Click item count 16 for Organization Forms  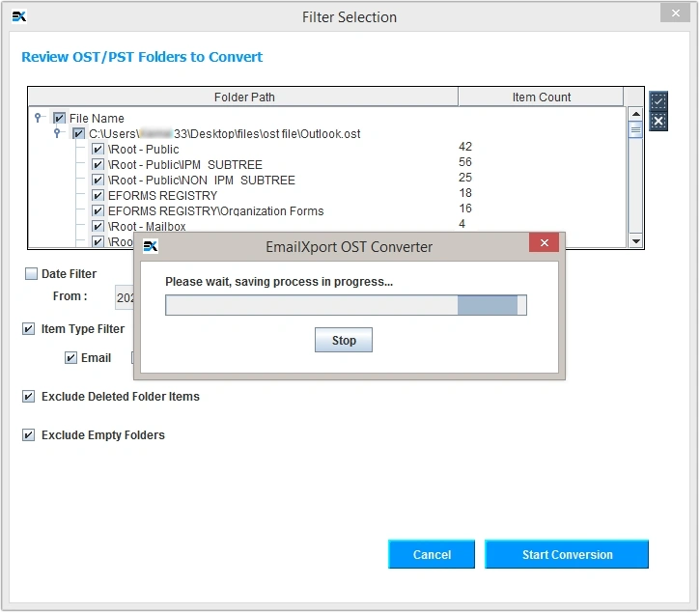pyautogui.click(x=465, y=209)
